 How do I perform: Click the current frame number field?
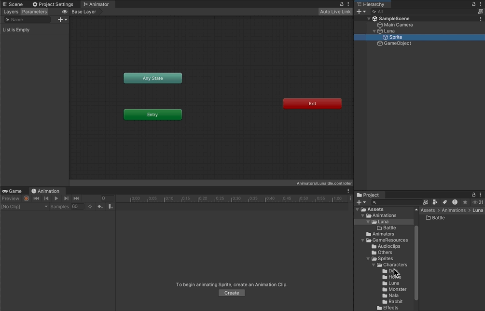tap(107, 198)
